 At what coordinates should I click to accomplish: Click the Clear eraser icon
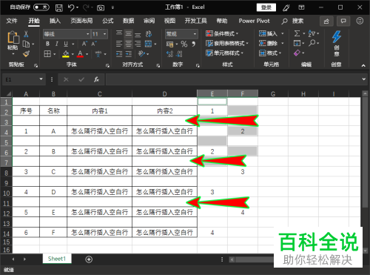click(x=297, y=53)
